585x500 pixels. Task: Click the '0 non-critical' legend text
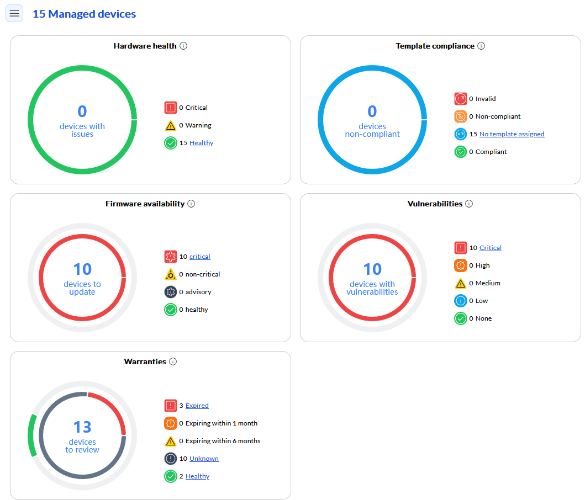[x=199, y=274]
